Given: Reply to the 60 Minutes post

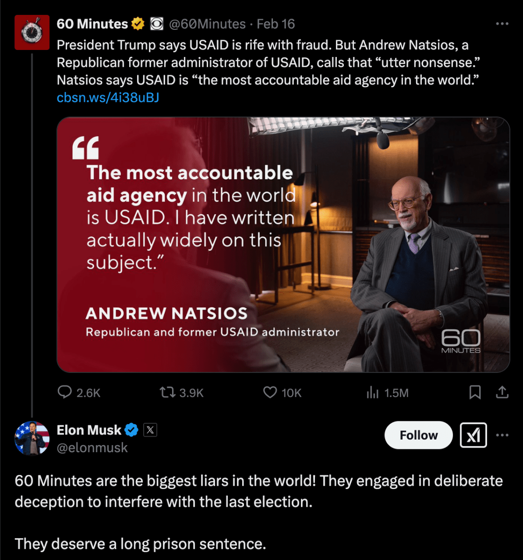Looking at the screenshot, I should (x=64, y=392).
